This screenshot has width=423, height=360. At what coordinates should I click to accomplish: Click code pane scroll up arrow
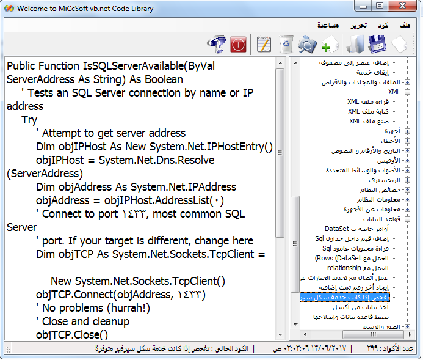280,63
